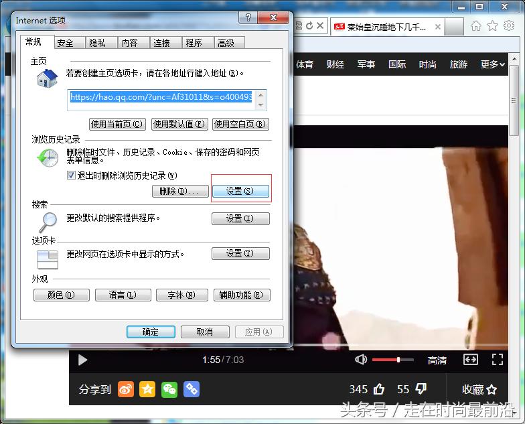The image size is (525, 424).
Task: Open 旅游 in site navigation
Action: point(458,64)
